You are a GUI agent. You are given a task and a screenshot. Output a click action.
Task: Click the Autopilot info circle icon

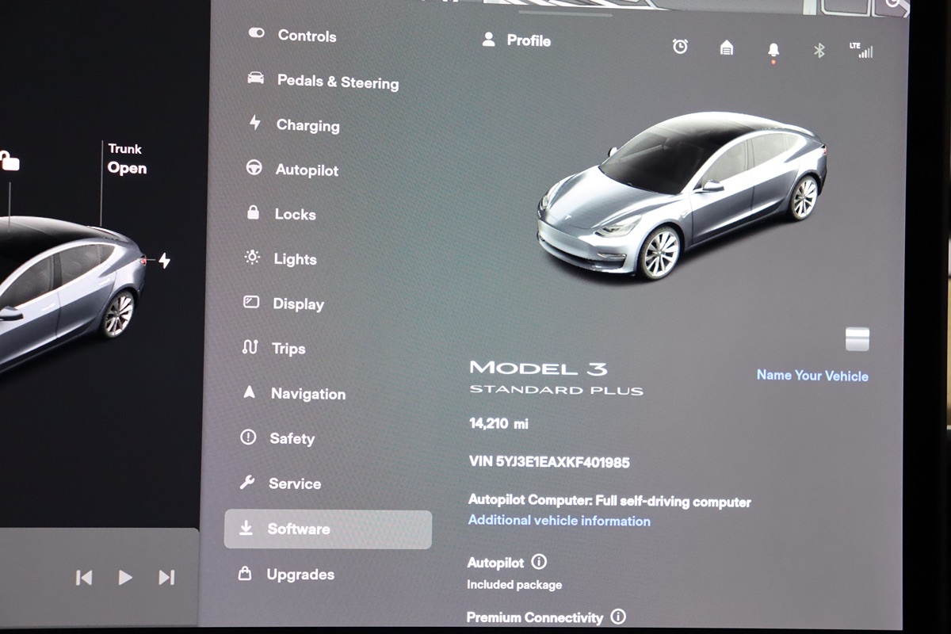539,562
